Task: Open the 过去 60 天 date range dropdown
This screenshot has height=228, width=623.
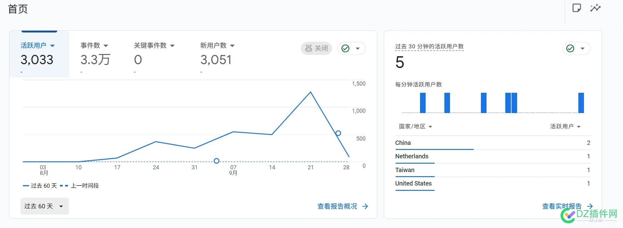Action: point(45,206)
